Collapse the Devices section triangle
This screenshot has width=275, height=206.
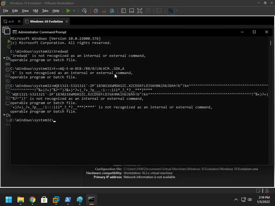4,58
